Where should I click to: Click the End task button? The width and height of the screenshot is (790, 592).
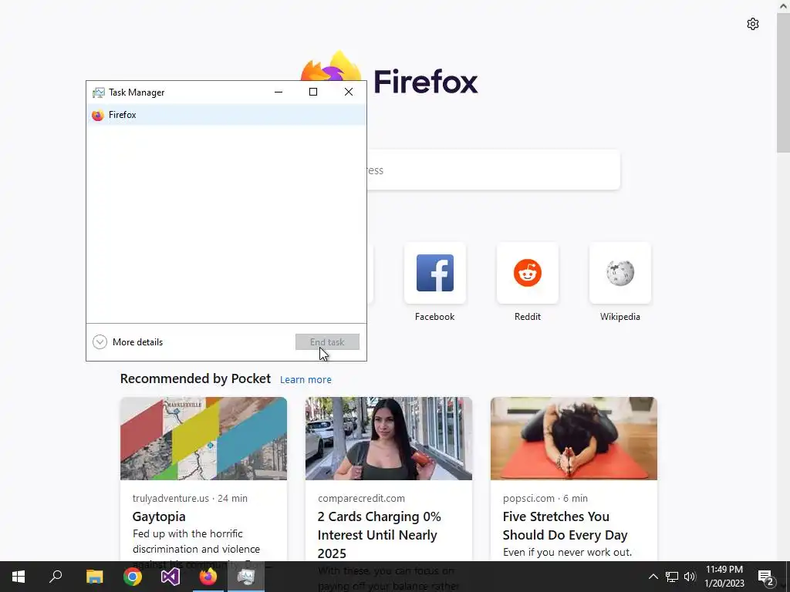pyautogui.click(x=327, y=341)
